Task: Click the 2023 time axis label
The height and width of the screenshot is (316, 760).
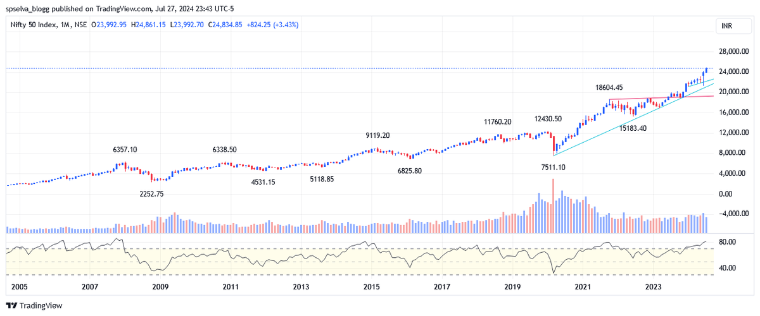Action: coord(653,286)
